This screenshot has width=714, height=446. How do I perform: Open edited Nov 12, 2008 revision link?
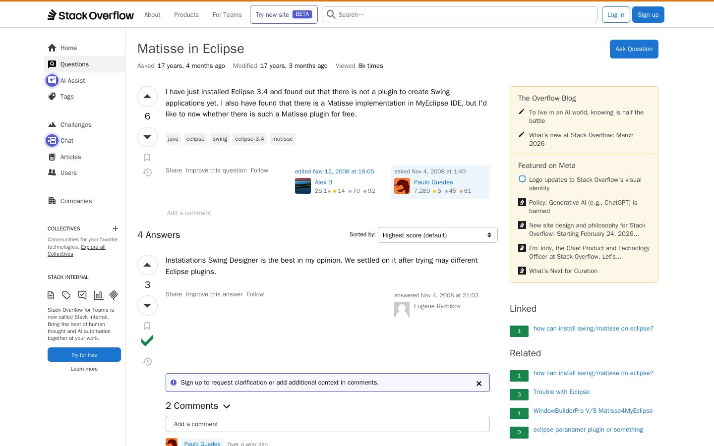click(x=335, y=171)
